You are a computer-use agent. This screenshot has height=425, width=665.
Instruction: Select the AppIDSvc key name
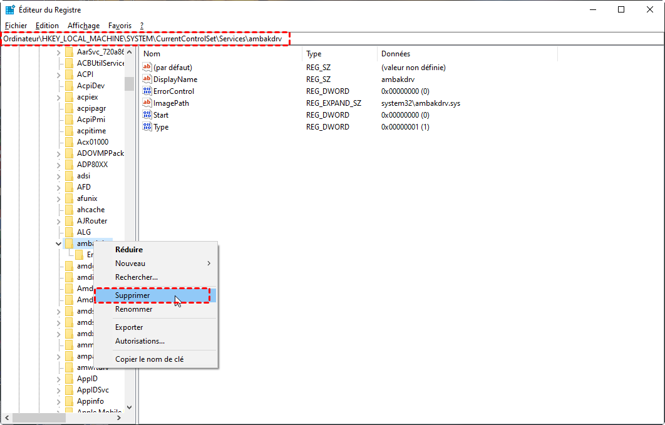click(93, 390)
